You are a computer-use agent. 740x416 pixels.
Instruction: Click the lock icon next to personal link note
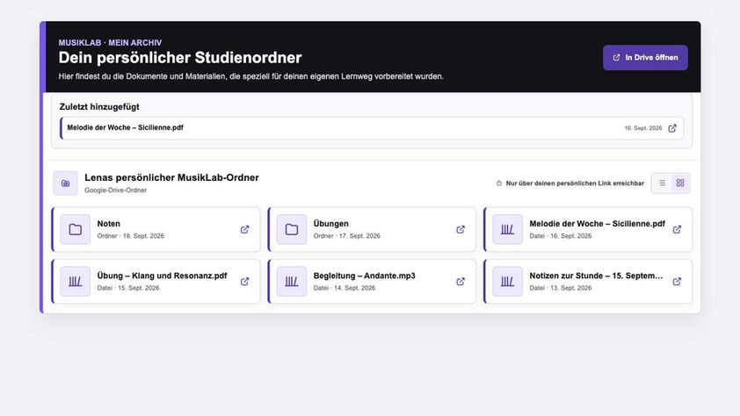[x=499, y=183]
